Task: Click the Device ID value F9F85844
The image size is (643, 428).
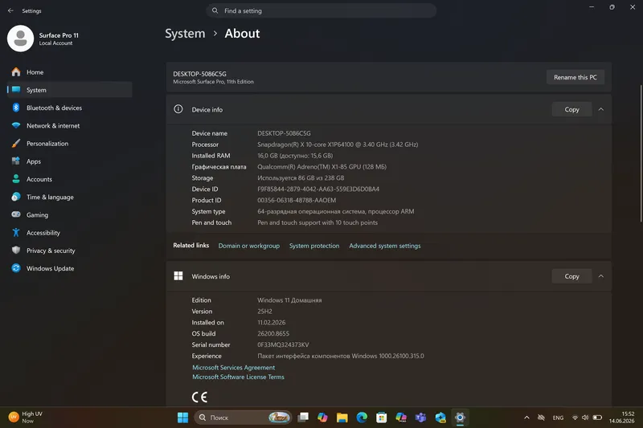Action: 318,189
